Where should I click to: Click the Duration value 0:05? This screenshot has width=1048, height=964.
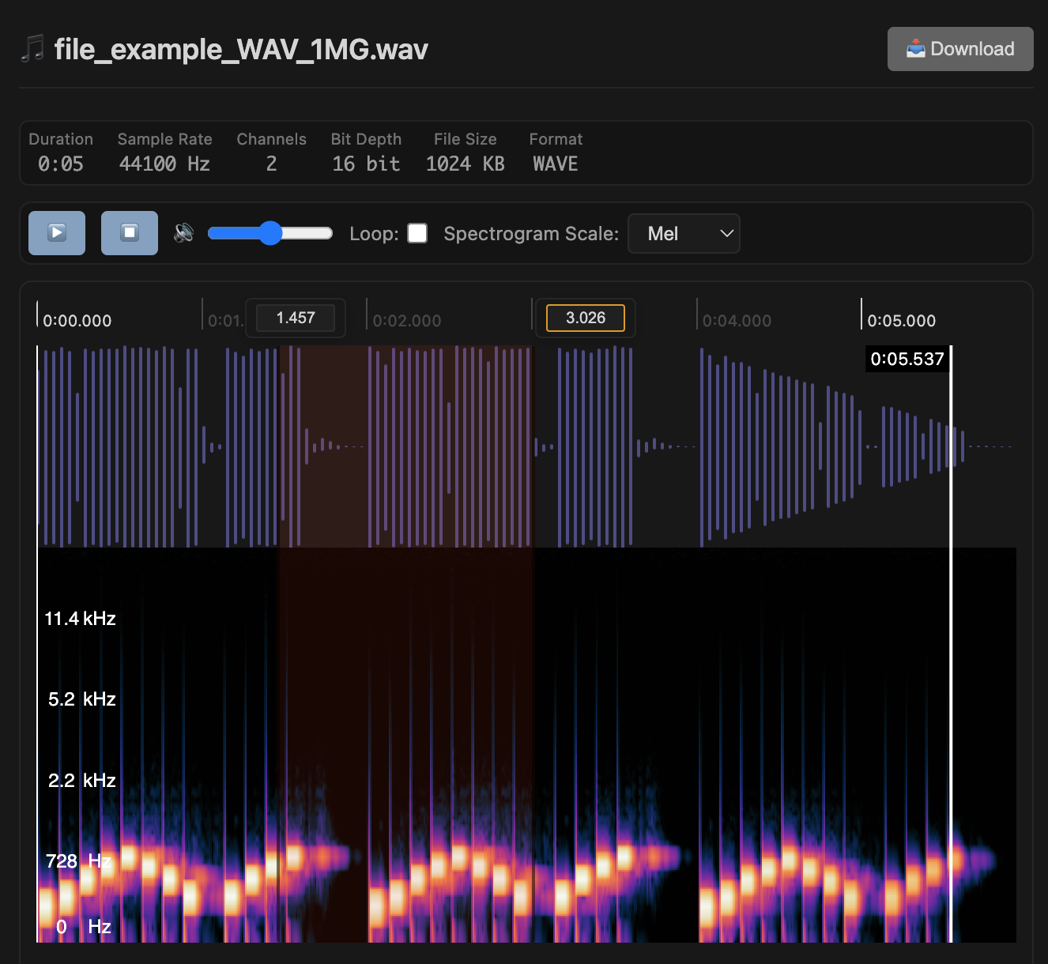pyautogui.click(x=61, y=164)
